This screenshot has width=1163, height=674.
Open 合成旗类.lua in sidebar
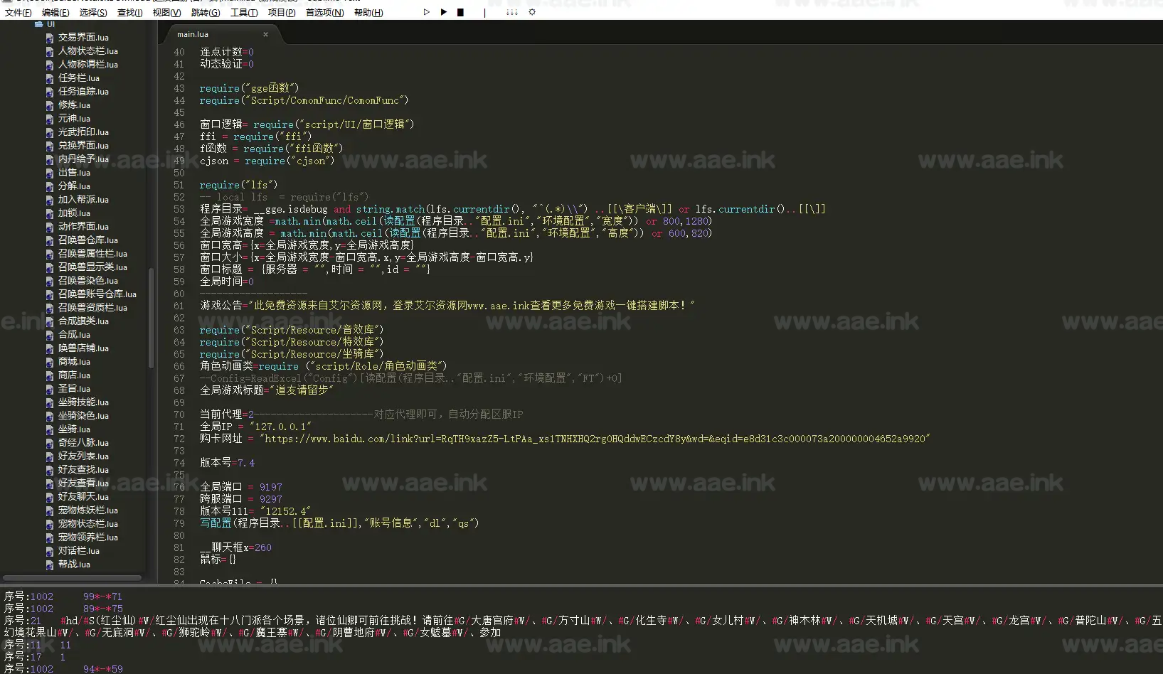pyautogui.click(x=83, y=321)
